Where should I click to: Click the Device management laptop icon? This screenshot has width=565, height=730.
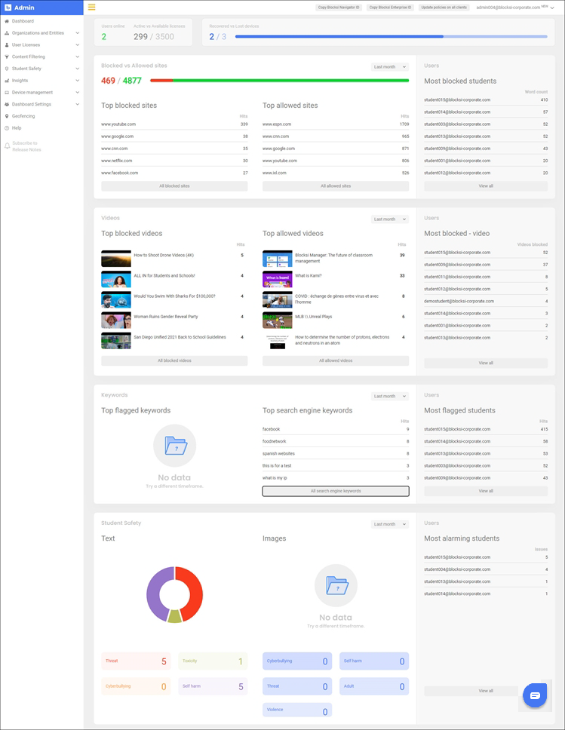pos(7,92)
